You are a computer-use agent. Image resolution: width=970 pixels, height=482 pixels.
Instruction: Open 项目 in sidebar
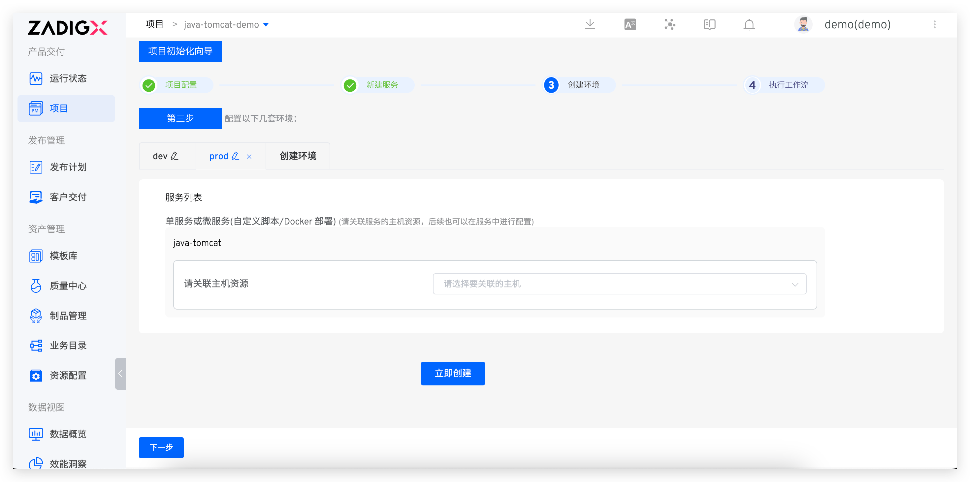tap(66, 108)
